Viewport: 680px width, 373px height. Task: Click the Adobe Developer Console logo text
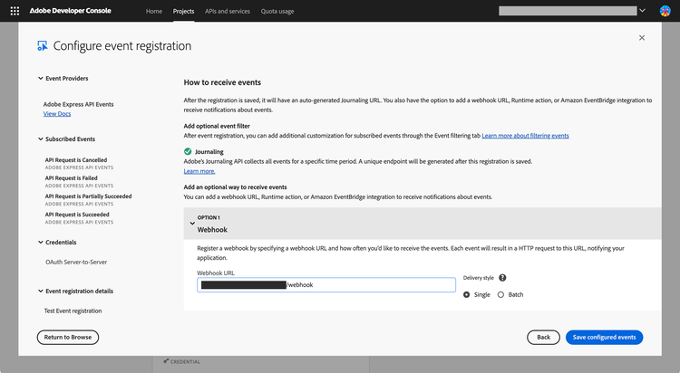(70, 11)
